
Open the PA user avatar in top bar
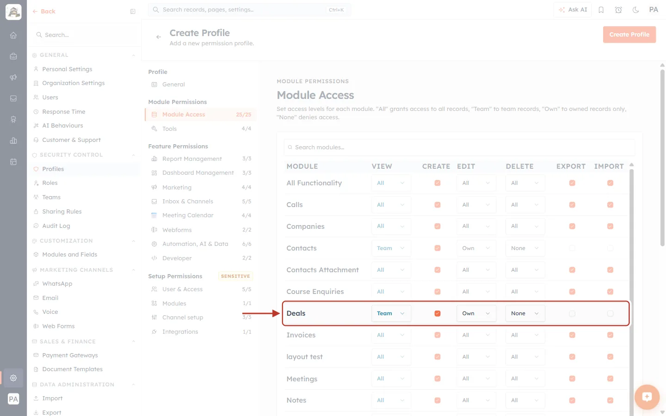[654, 10]
